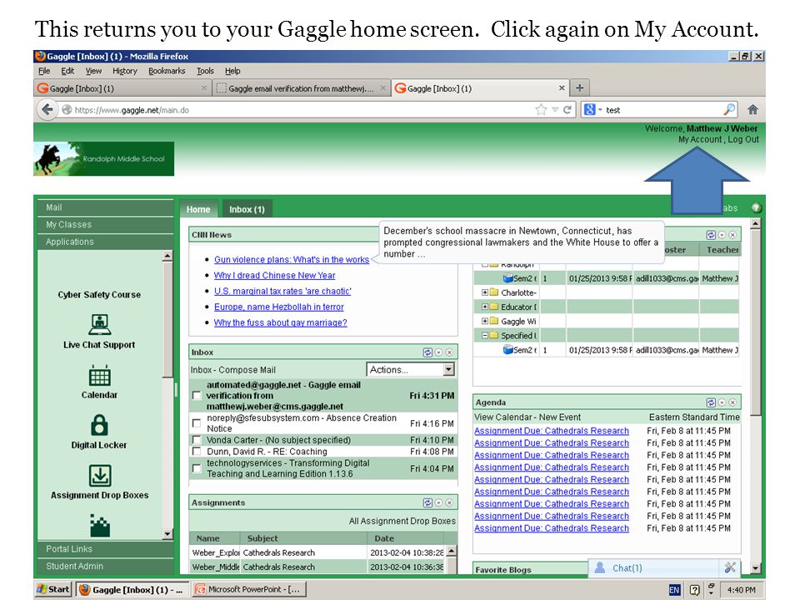Refresh the Agenda widget
This screenshot has width=800, height=600.
coord(711,402)
